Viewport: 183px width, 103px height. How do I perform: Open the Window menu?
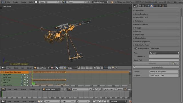pyautogui.click(x=23, y=2)
